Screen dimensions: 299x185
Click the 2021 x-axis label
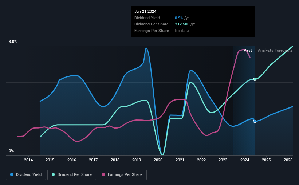[180, 160]
